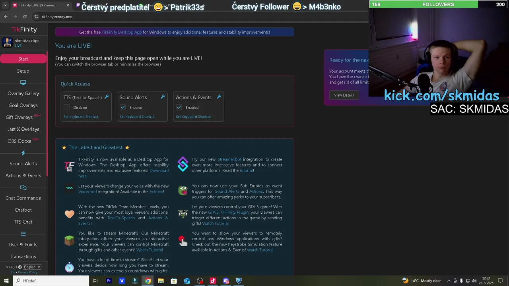509x286 pixels.
Task: Open TikTok app from taskbar
Action: point(213,281)
